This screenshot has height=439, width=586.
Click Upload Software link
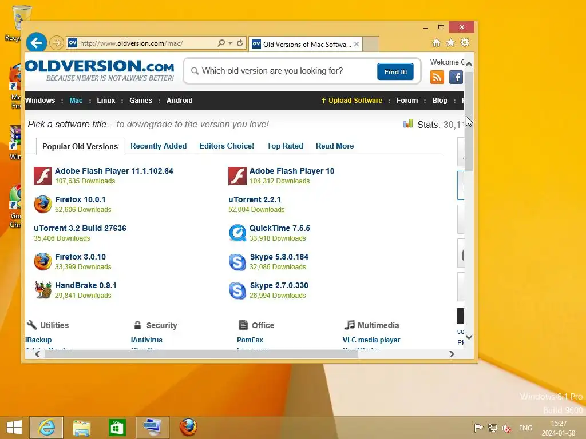pos(352,101)
